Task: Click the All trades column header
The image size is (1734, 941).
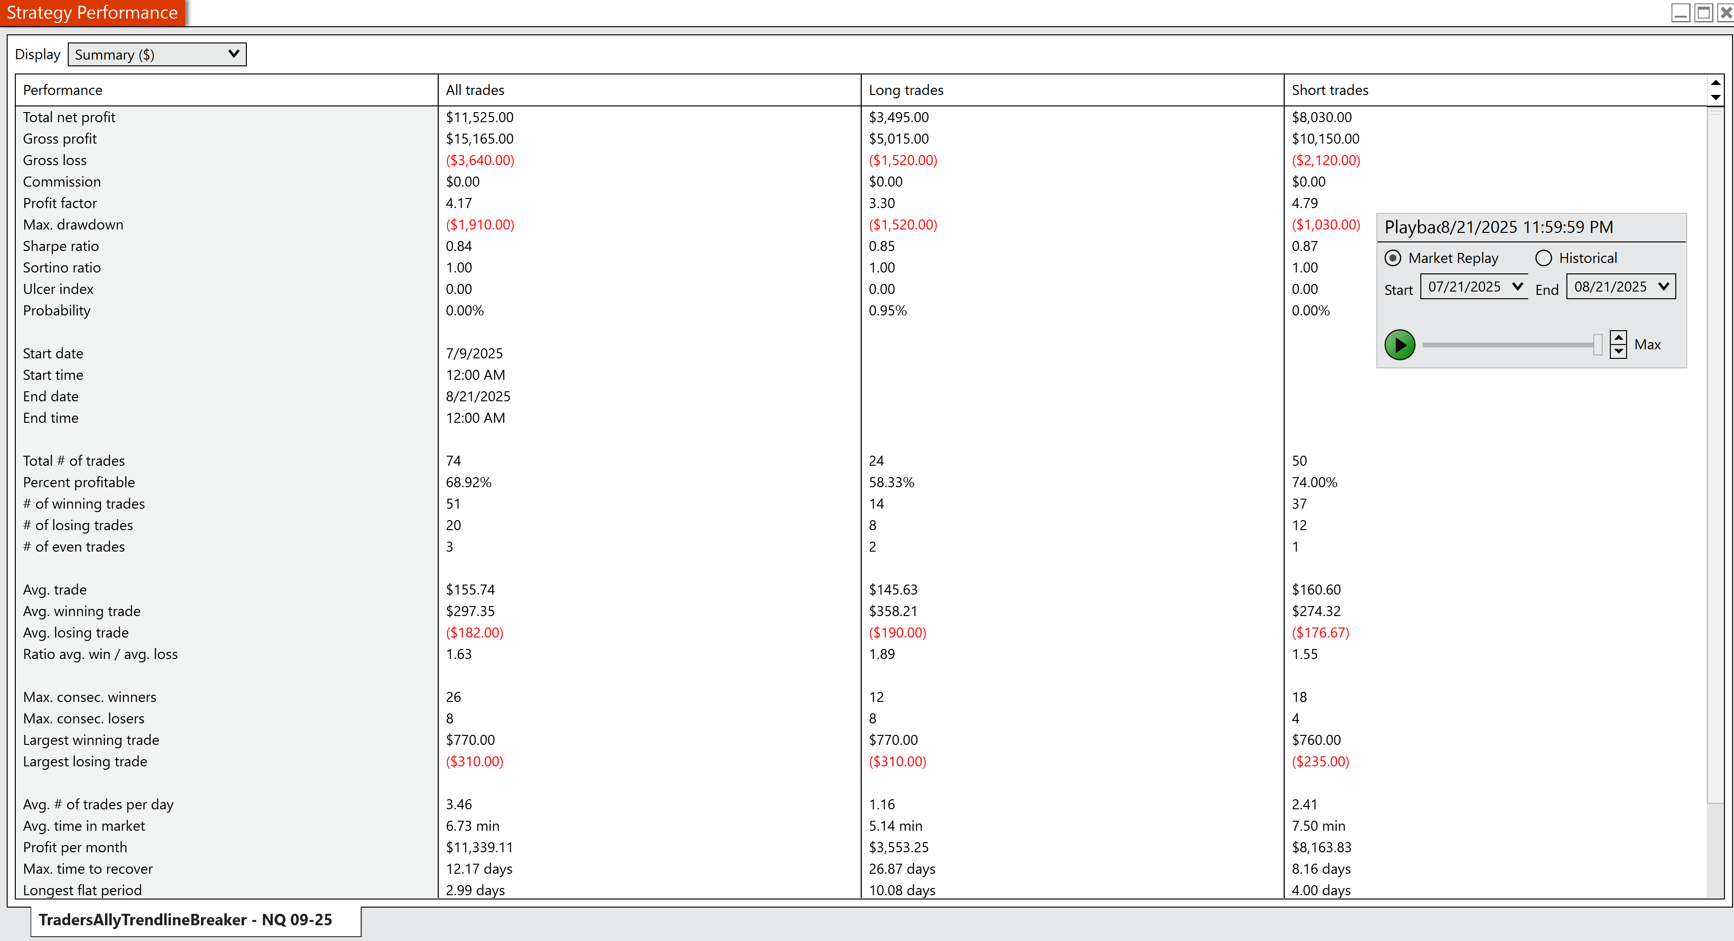Action: coord(475,90)
